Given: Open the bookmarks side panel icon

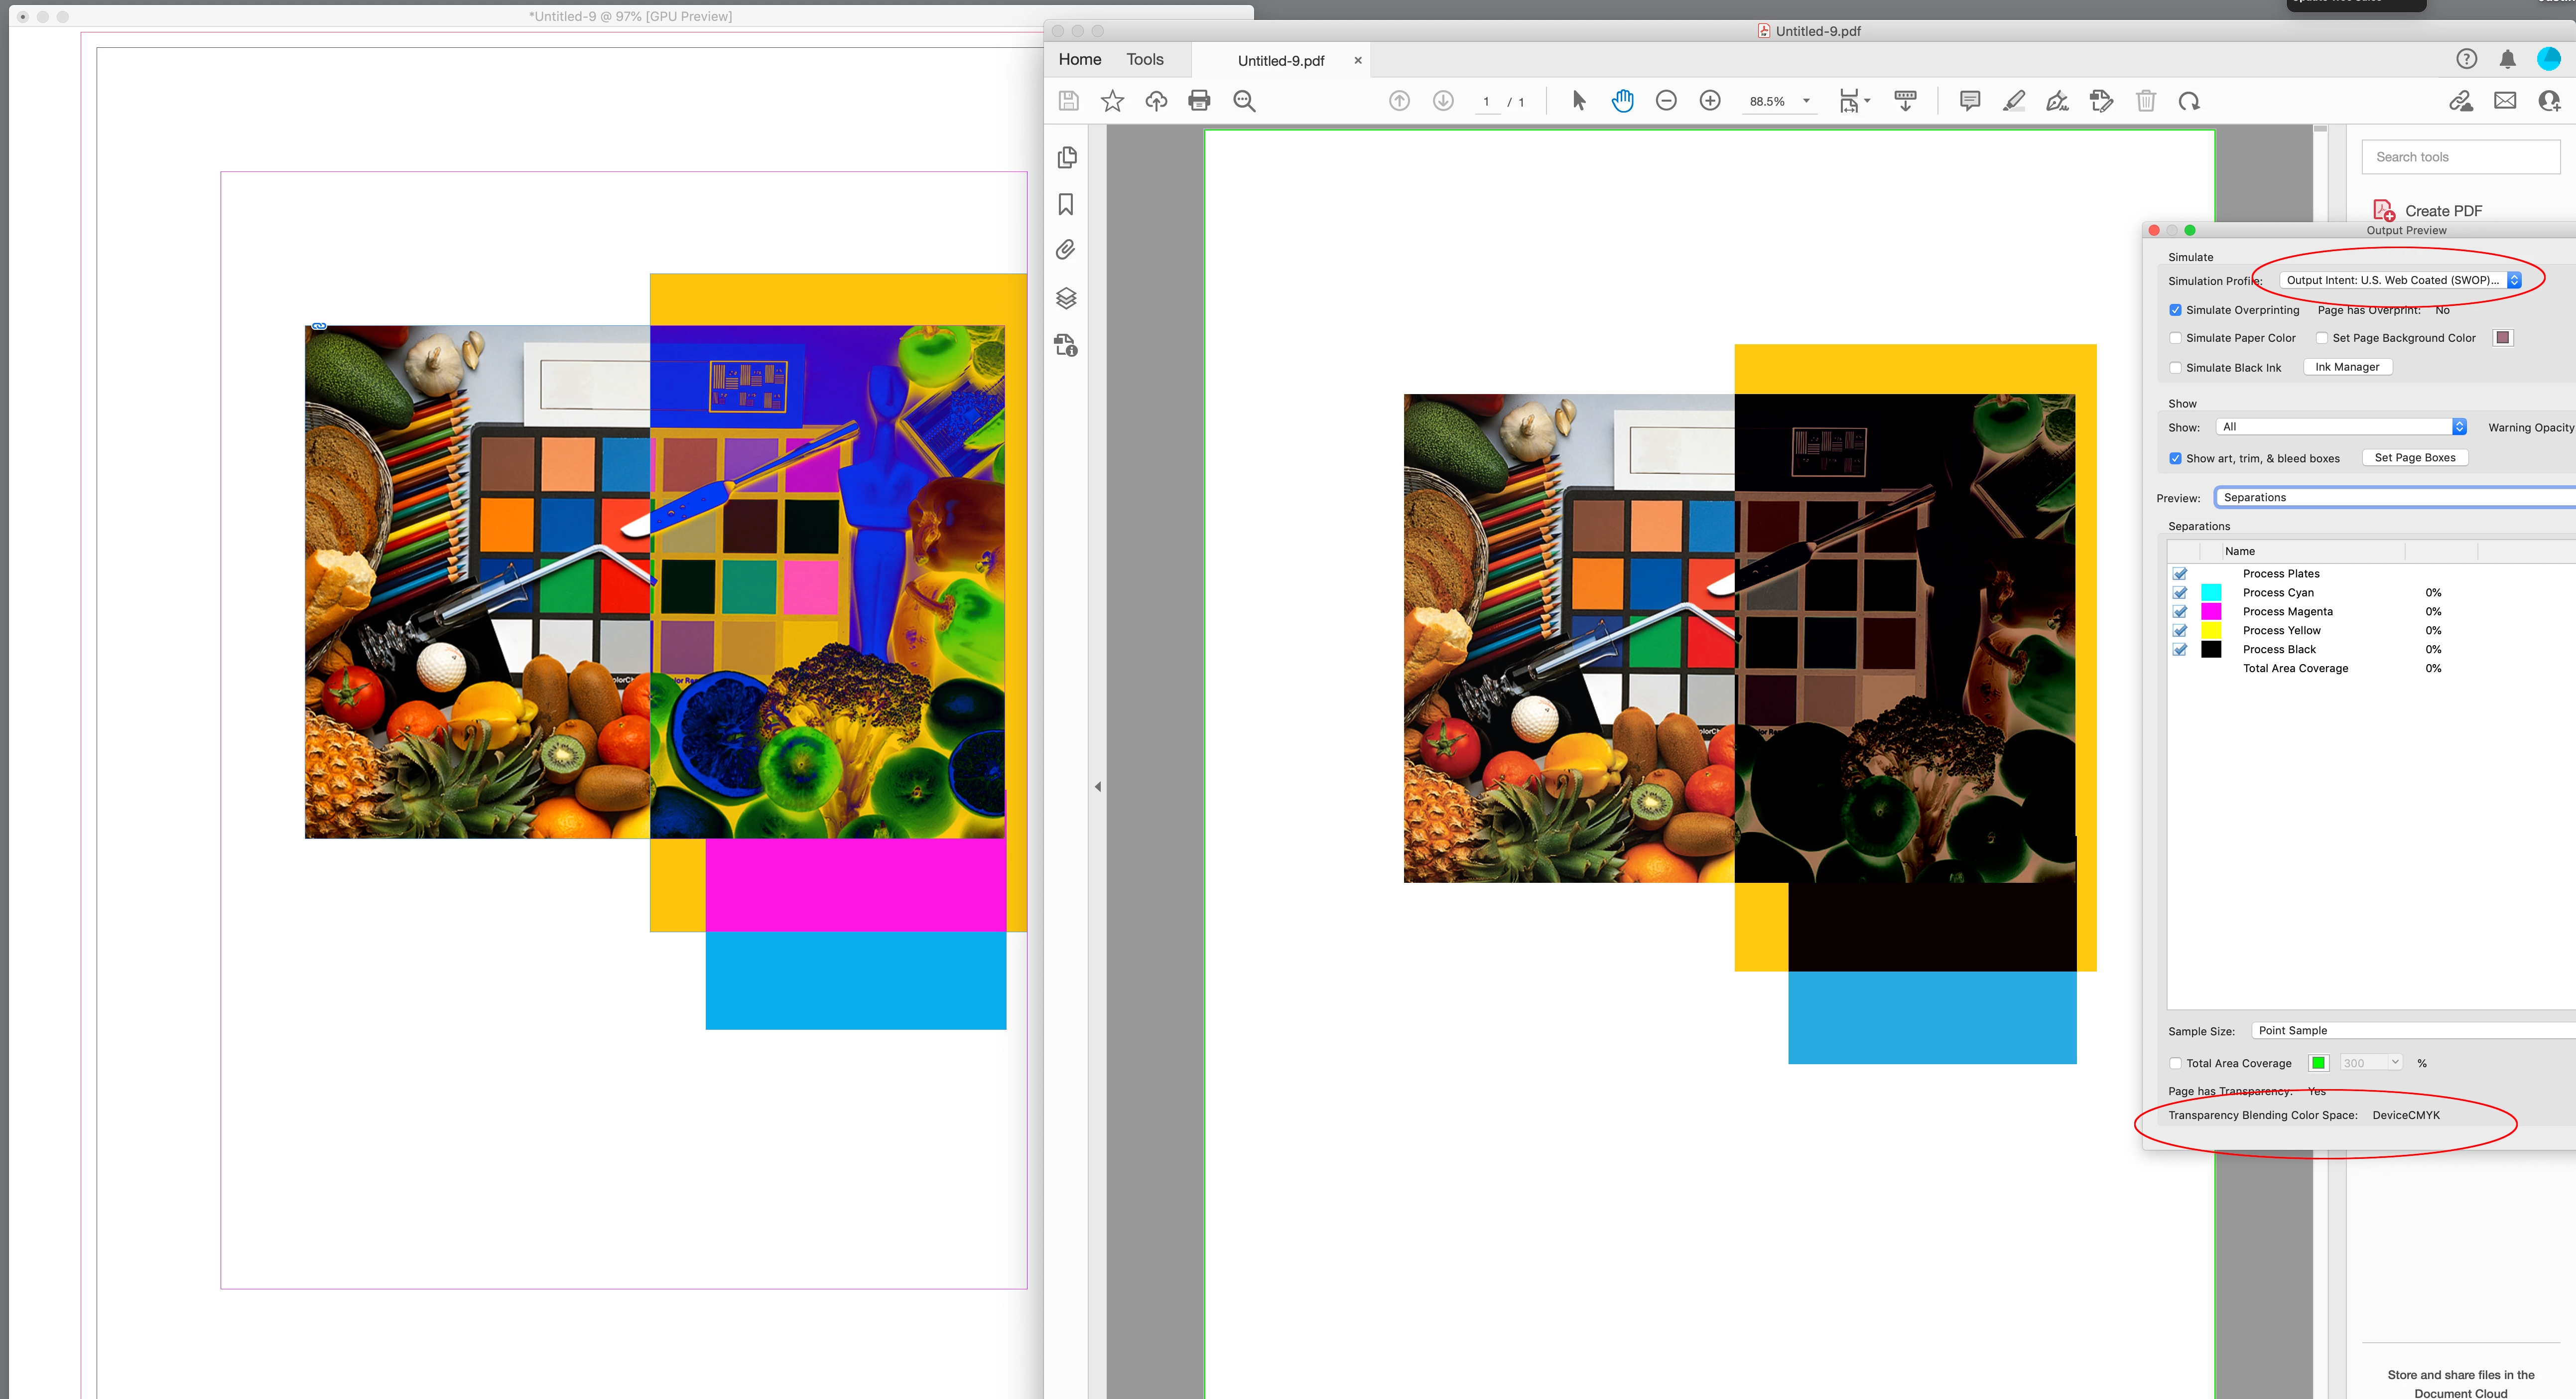Looking at the screenshot, I should [x=1066, y=205].
